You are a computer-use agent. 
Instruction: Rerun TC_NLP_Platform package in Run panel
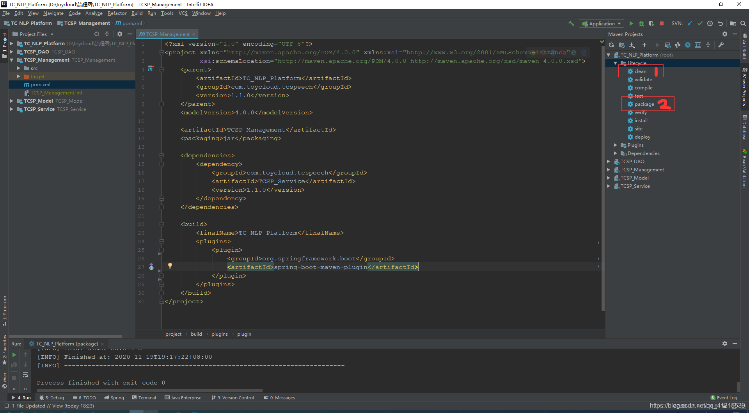tap(14, 355)
